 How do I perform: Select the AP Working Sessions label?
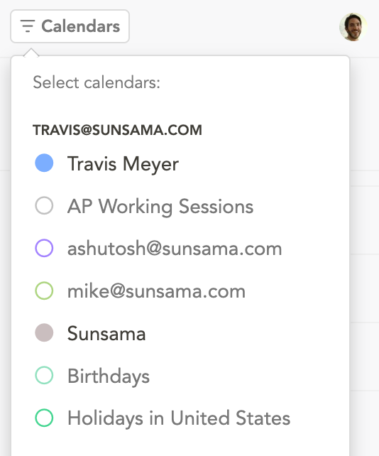pos(160,207)
